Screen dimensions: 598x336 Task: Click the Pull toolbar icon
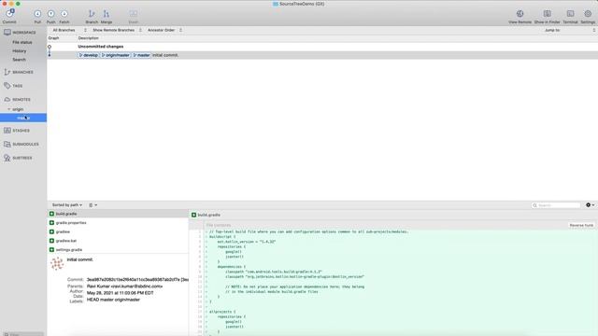click(x=37, y=16)
